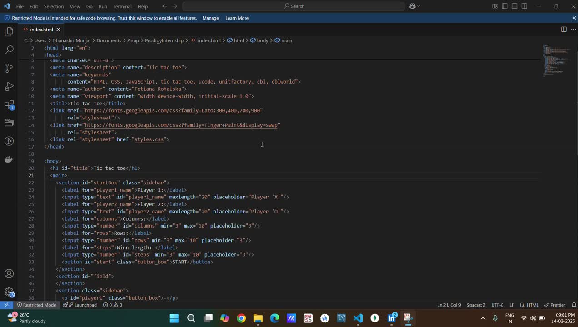Close the Restricted Mode banner
This screenshot has width=578, height=327.
point(574,18)
